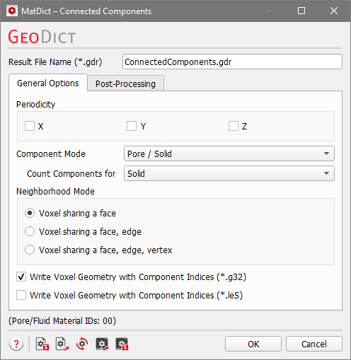The height and width of the screenshot is (360, 351).
Task: Click the Result File Name input field
Action: pos(232,62)
